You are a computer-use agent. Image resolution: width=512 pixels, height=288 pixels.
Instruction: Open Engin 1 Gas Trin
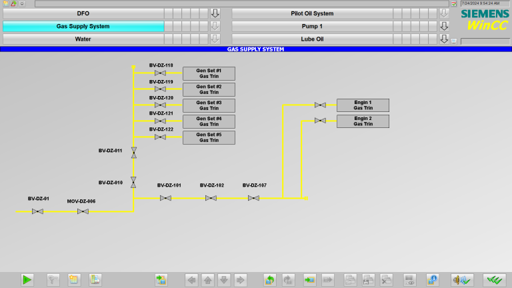(x=363, y=105)
